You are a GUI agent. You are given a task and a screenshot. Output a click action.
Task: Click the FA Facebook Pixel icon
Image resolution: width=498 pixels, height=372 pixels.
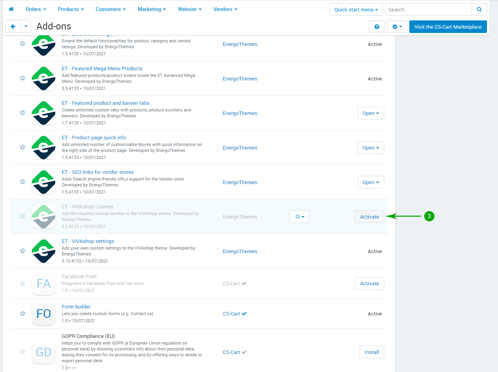point(44,283)
